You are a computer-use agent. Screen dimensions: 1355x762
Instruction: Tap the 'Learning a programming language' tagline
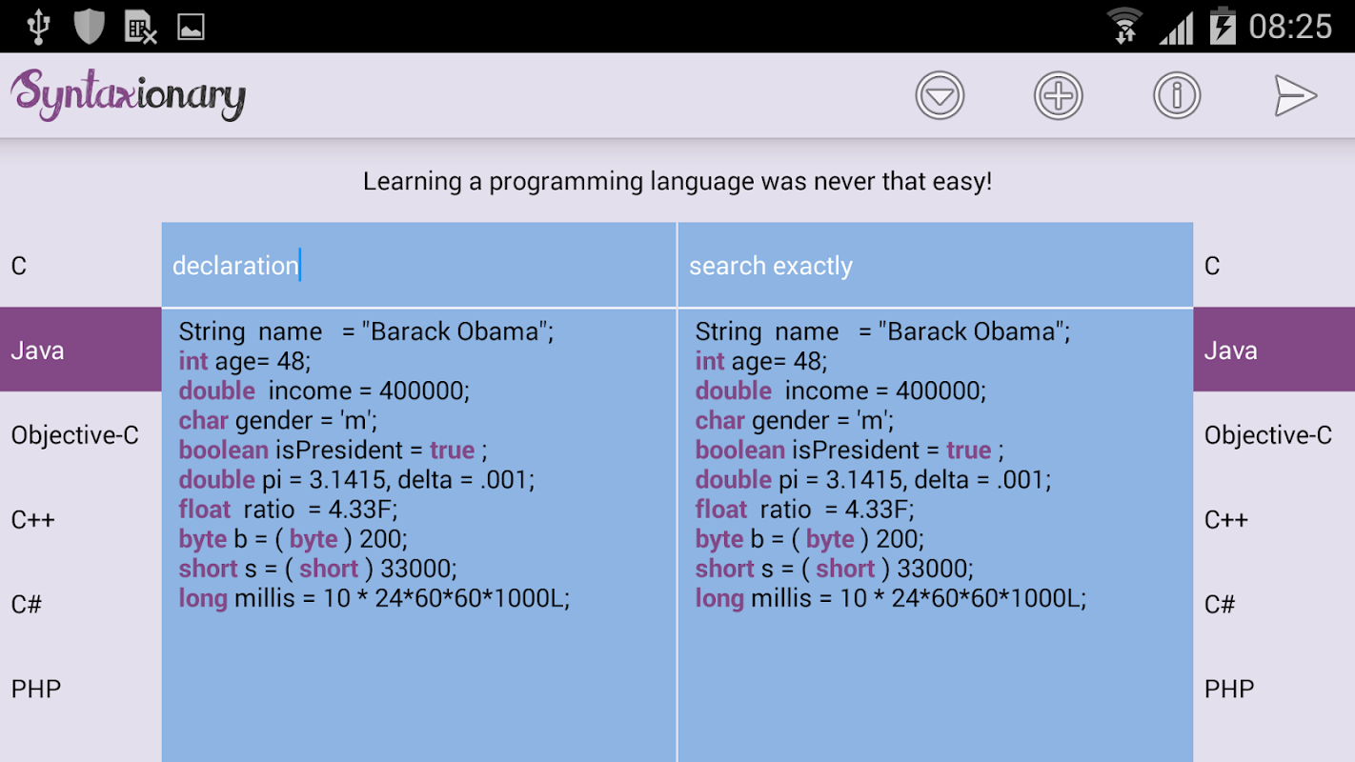677,181
